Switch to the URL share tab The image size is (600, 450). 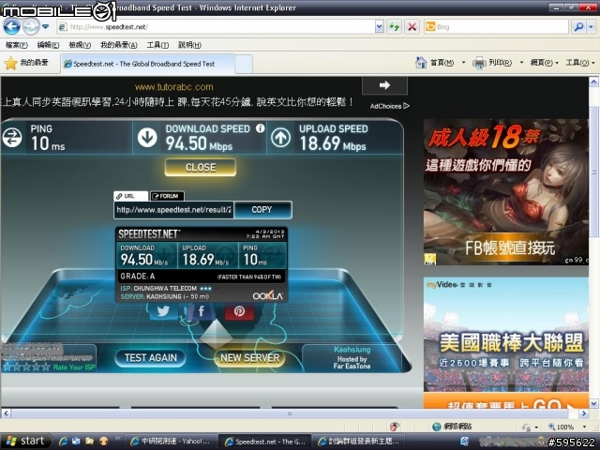[x=130, y=196]
